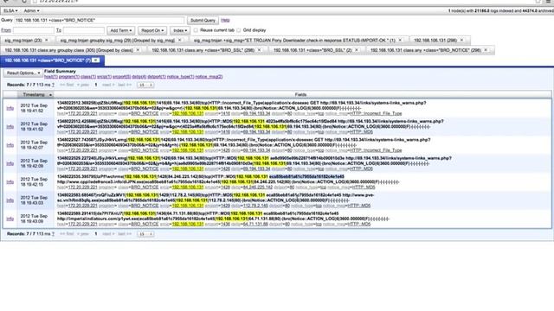Screen dimensions: 554x311
Task: Focus the From date input field
Action: tap(34, 30)
